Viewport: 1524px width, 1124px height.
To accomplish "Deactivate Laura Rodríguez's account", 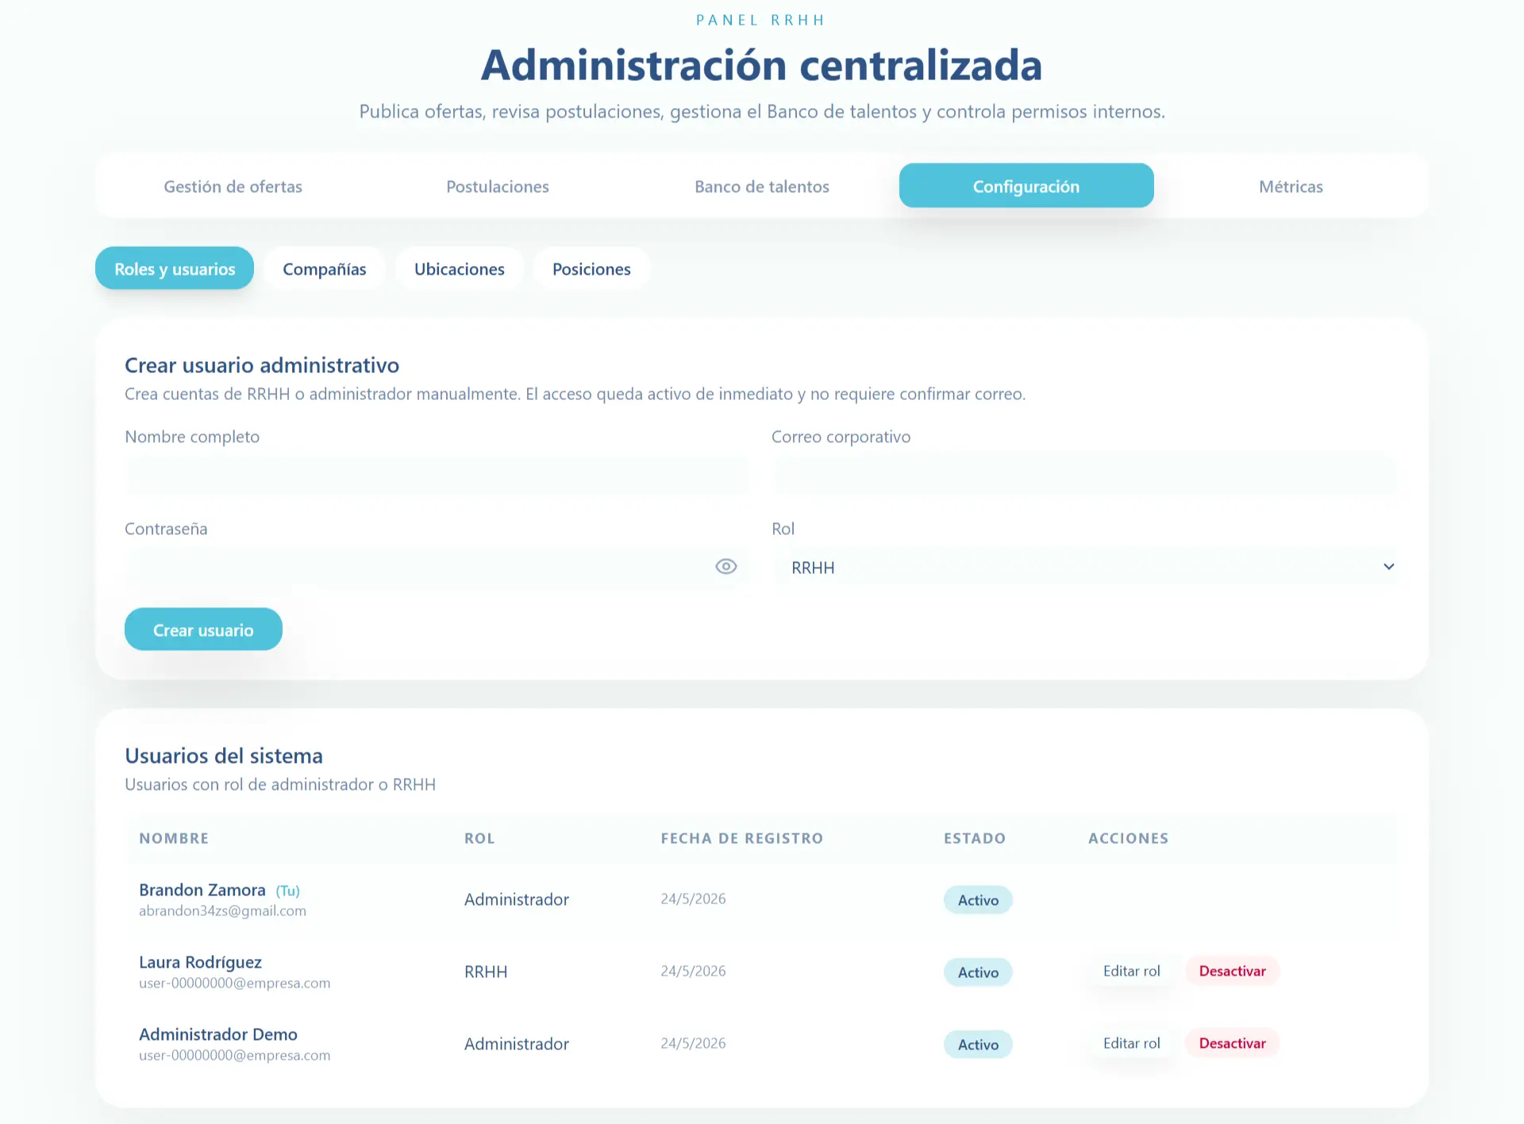I will click(1232, 971).
